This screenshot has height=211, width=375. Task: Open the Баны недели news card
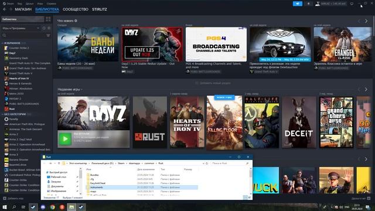88,45
